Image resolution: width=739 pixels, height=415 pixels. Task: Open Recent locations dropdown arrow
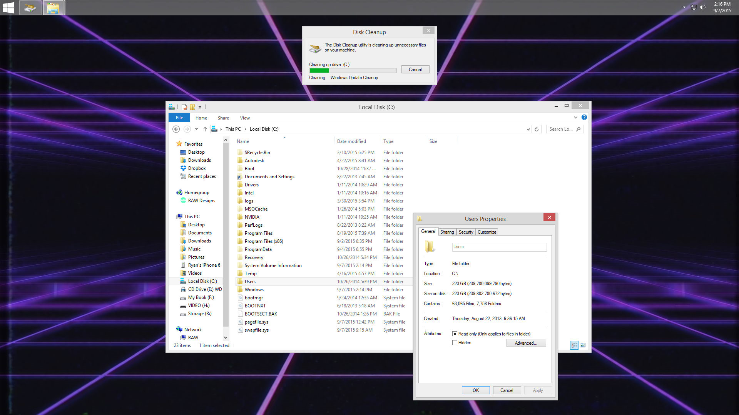click(196, 129)
